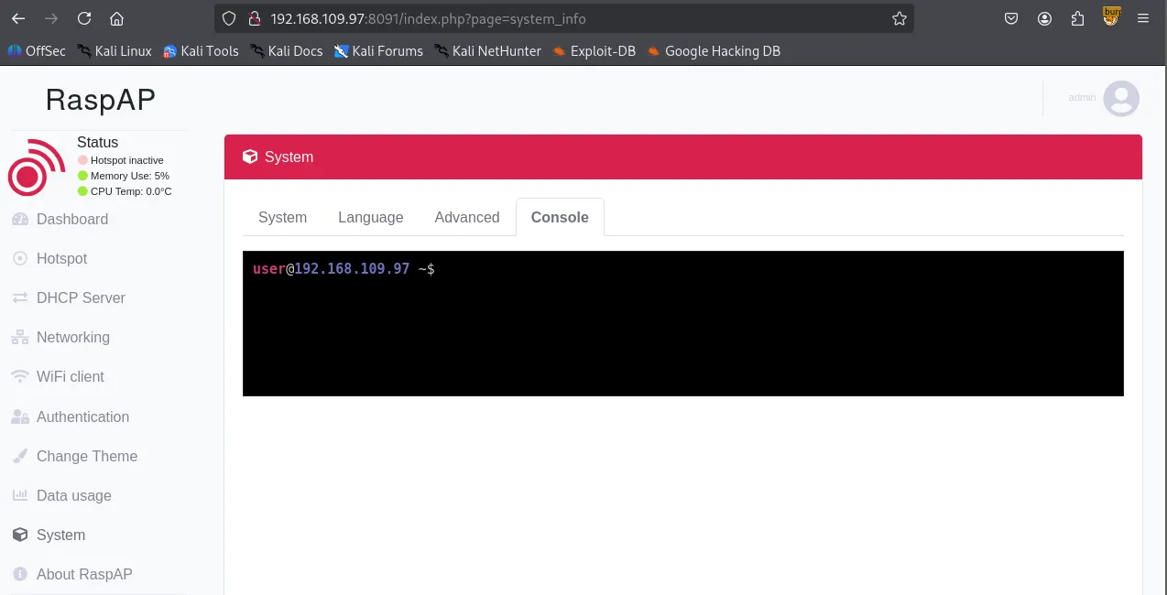Open About RaspAP in the sidebar
This screenshot has height=595, width=1167.
point(84,575)
